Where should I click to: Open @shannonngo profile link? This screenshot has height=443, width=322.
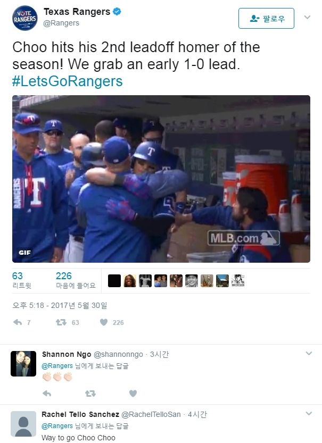coord(118,354)
